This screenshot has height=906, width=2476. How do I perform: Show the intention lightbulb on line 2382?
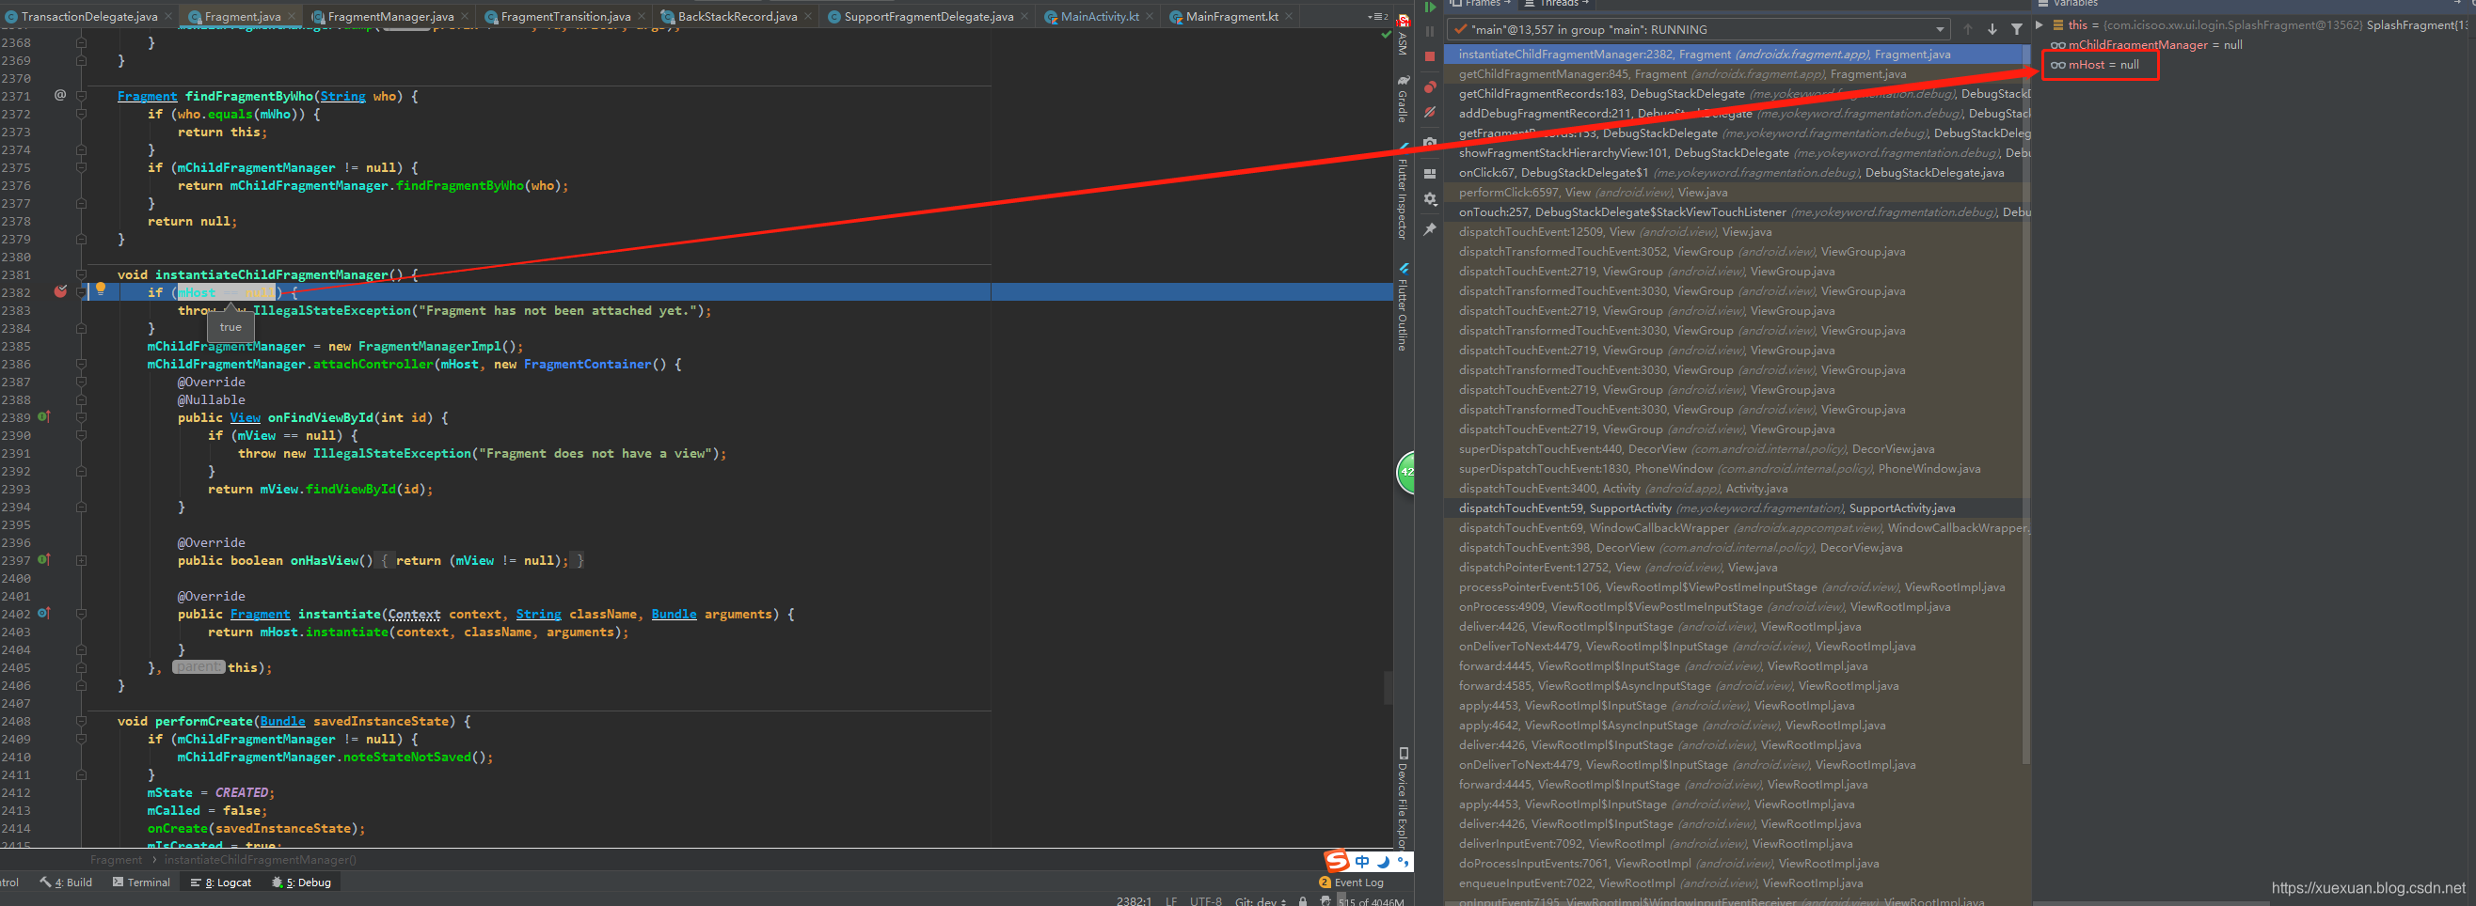coord(100,289)
